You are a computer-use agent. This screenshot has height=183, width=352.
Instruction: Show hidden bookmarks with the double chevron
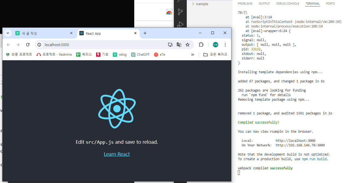pos(193,54)
